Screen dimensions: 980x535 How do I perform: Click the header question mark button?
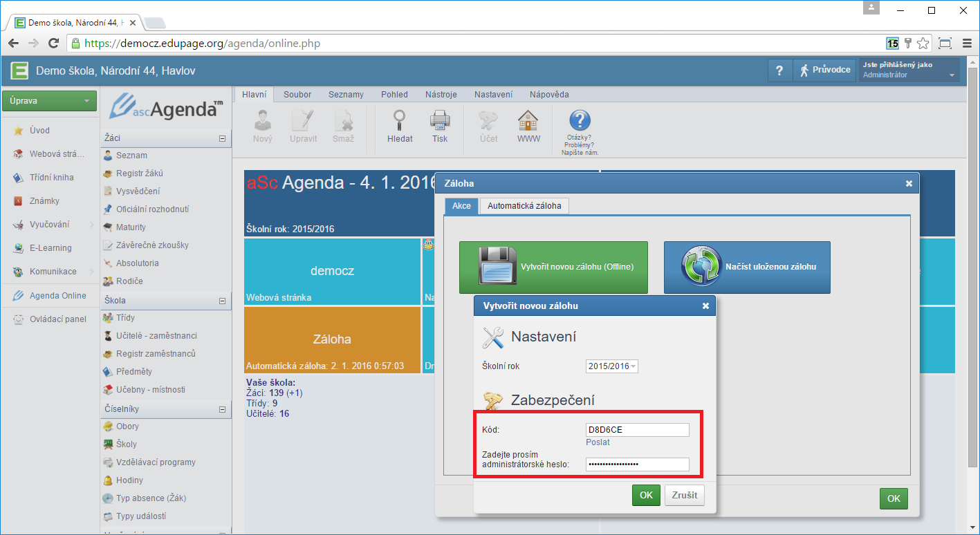pos(779,71)
